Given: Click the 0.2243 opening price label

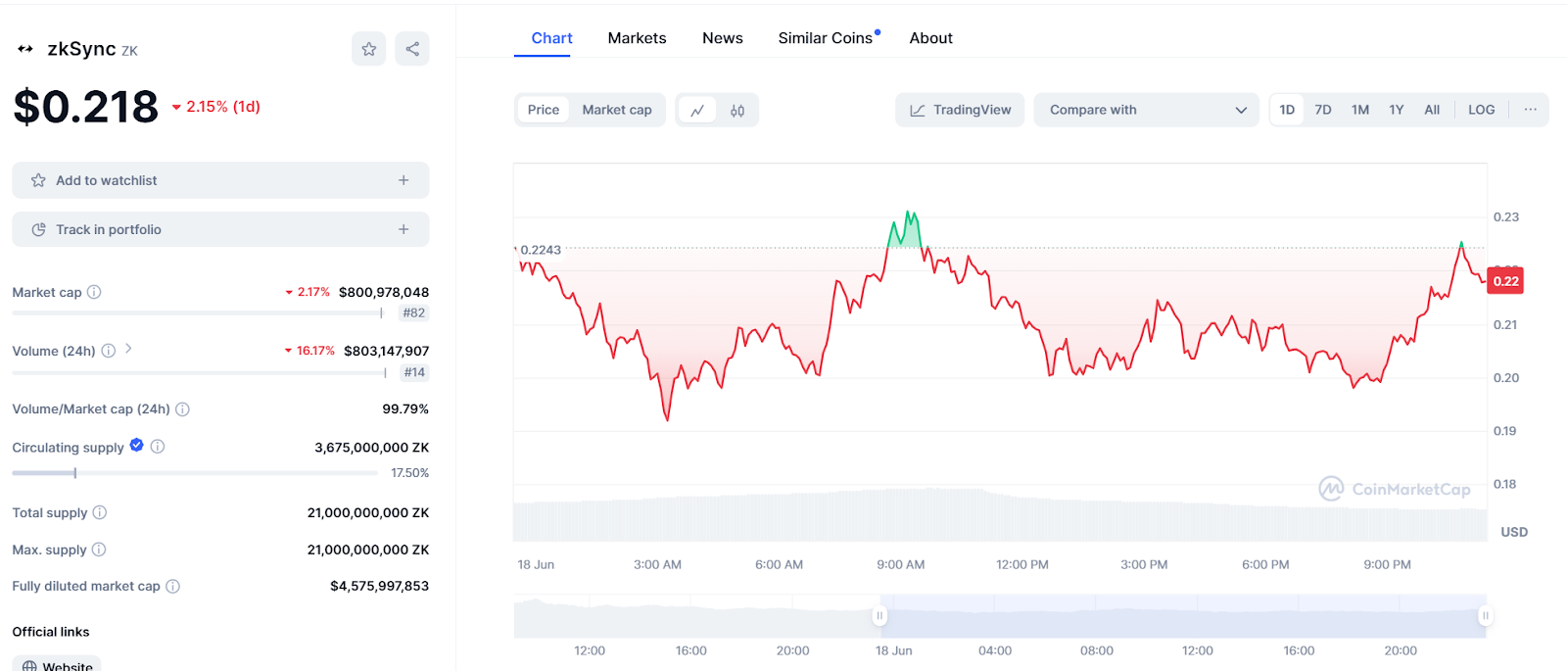Looking at the screenshot, I should [541, 250].
